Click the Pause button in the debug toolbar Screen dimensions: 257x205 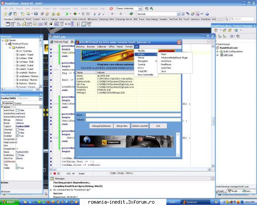[83, 14]
